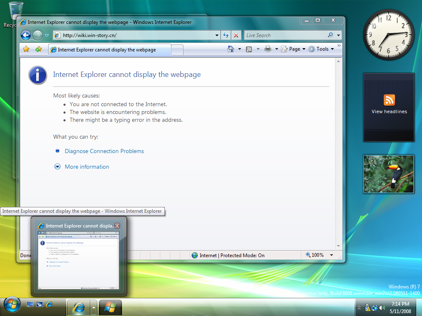
Task: Click Switch between windows quick launch icon
Action: [40, 304]
